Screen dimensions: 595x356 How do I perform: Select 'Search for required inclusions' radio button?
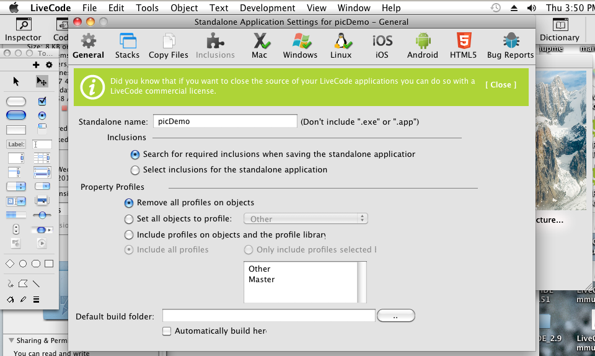coord(135,154)
